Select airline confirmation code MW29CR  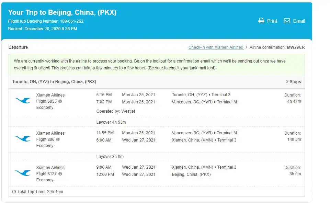(296, 47)
